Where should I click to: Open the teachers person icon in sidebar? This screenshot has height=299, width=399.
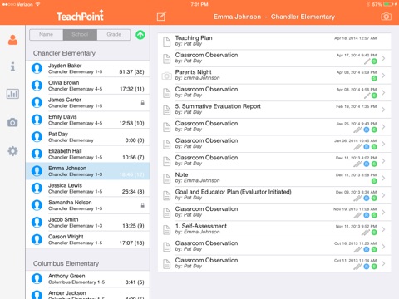point(12,40)
